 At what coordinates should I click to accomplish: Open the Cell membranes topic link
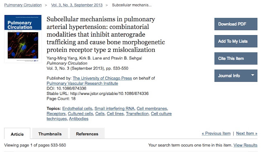152,108
